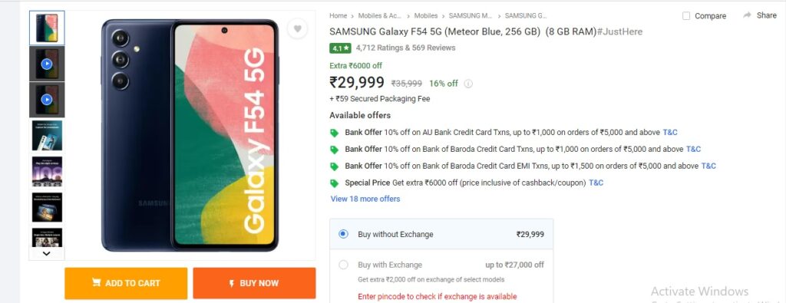This screenshot has height=303, width=786.
Task: Go to Home in the breadcrumb
Action: pyautogui.click(x=338, y=15)
